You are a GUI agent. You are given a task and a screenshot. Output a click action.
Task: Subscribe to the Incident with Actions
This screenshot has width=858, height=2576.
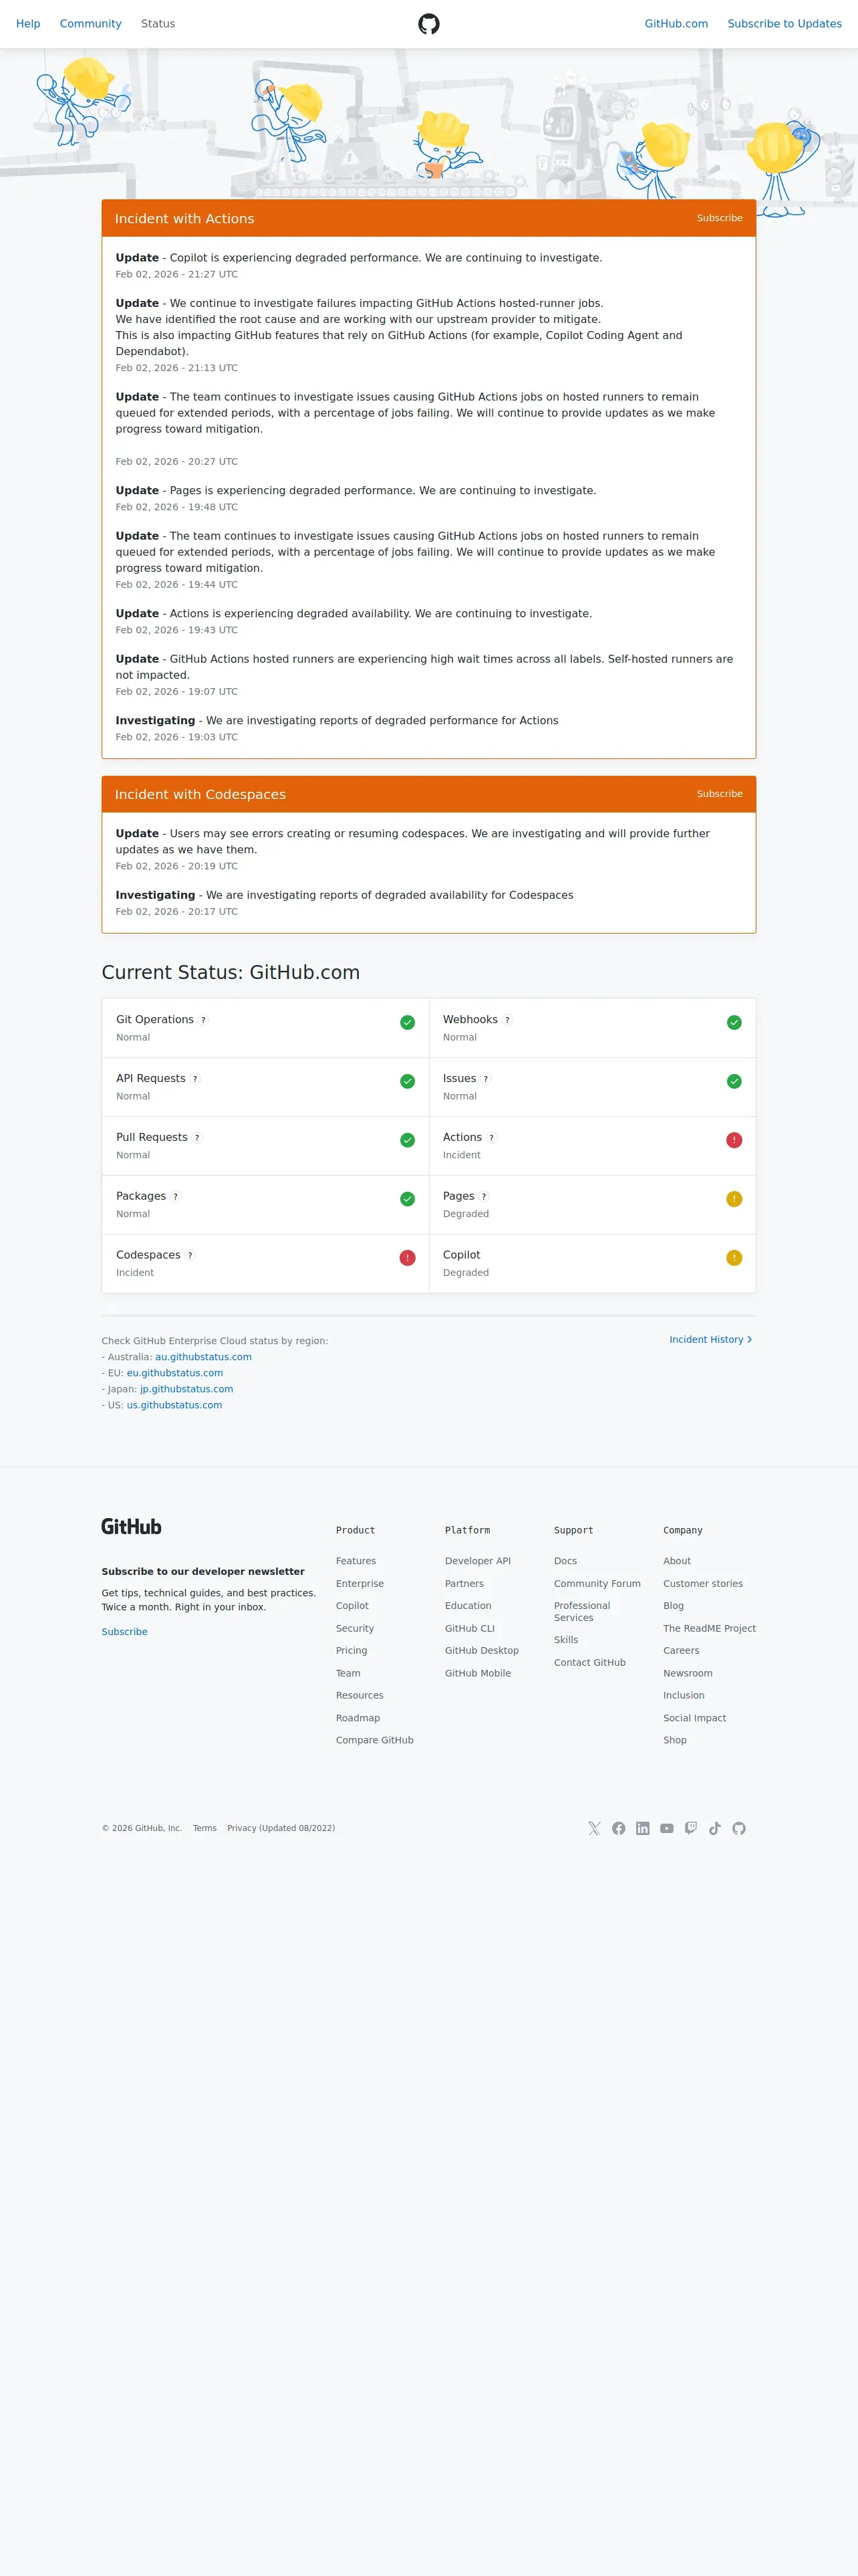(x=719, y=218)
